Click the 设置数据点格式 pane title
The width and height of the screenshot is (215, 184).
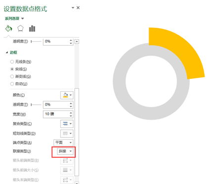(25, 9)
